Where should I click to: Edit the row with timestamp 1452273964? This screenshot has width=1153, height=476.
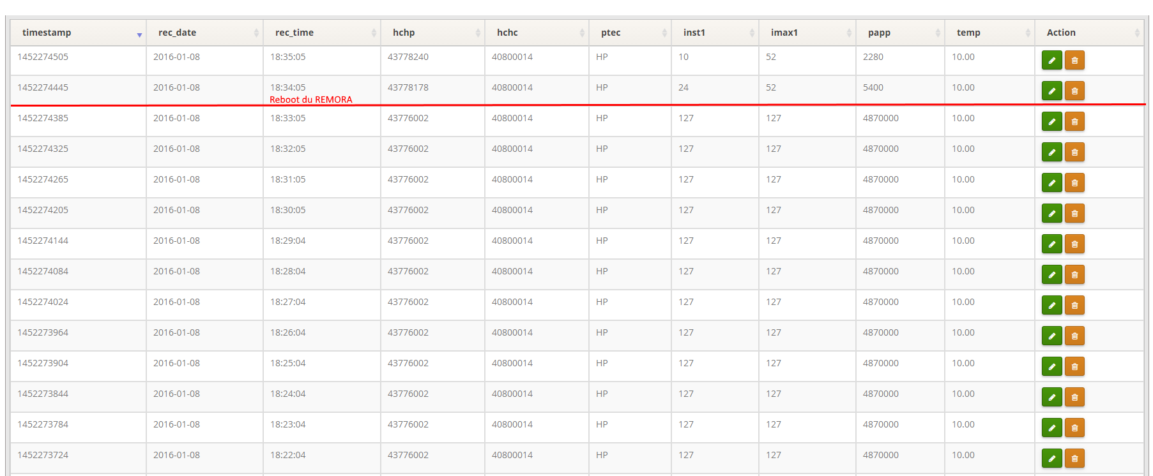pyautogui.click(x=1051, y=336)
